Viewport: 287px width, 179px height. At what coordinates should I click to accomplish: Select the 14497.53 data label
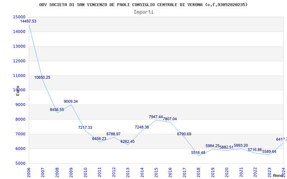(28, 21)
